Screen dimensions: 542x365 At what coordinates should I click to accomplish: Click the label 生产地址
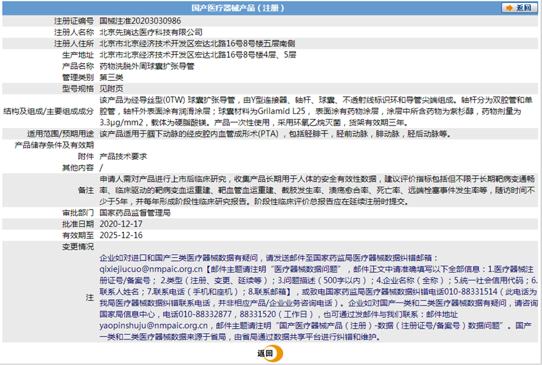coord(78,55)
